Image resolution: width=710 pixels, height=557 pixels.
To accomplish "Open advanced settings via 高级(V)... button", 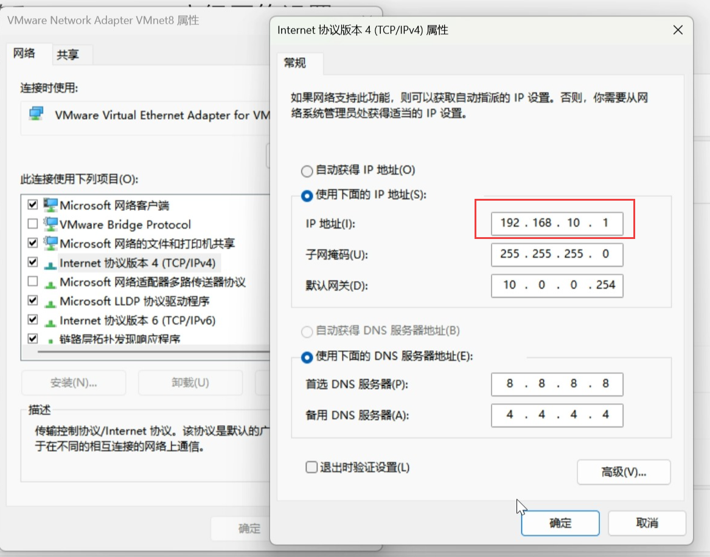I will (x=624, y=472).
